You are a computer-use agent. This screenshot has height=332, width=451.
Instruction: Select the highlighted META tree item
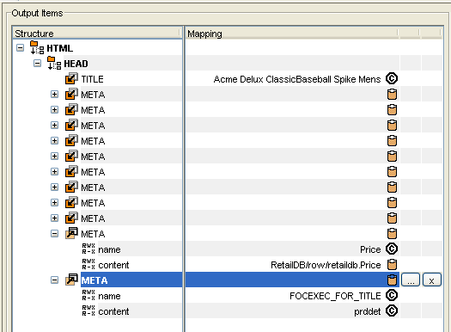[x=94, y=280]
